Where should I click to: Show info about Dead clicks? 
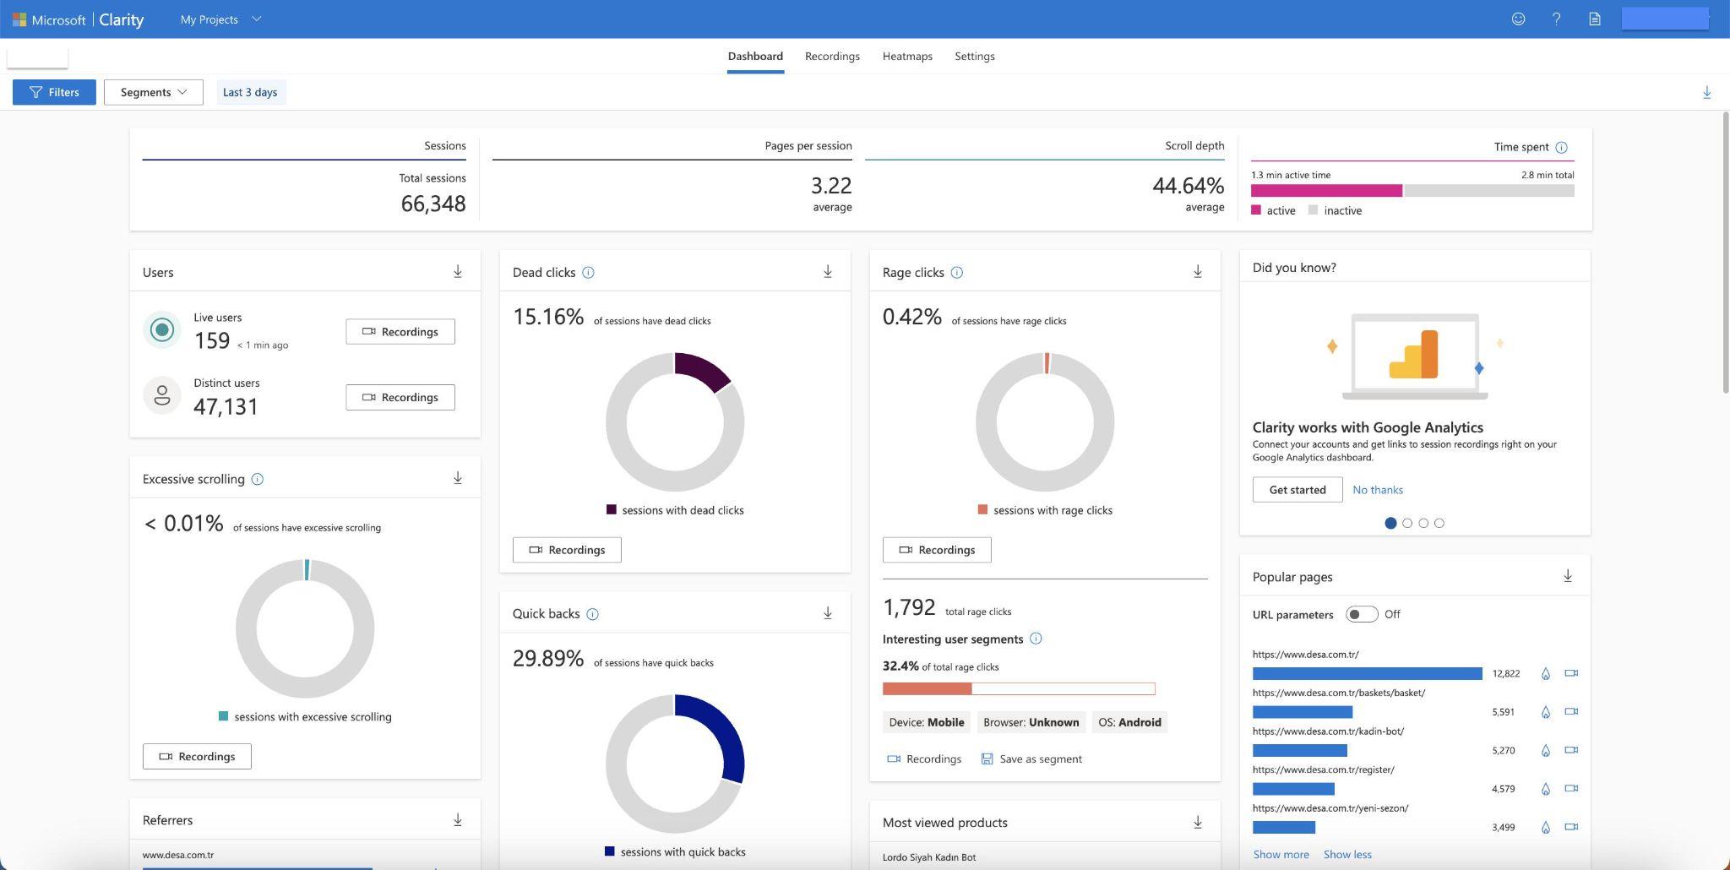588,272
